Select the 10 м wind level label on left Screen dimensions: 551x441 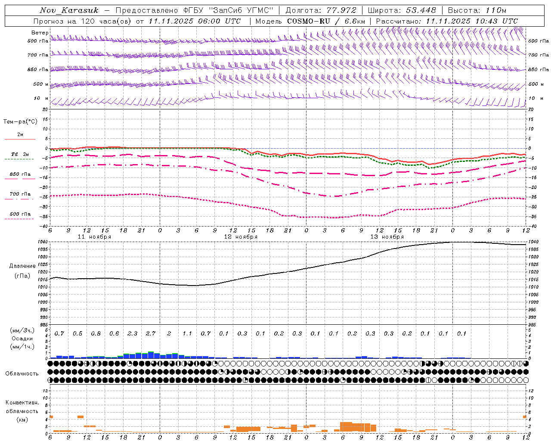tap(41, 98)
